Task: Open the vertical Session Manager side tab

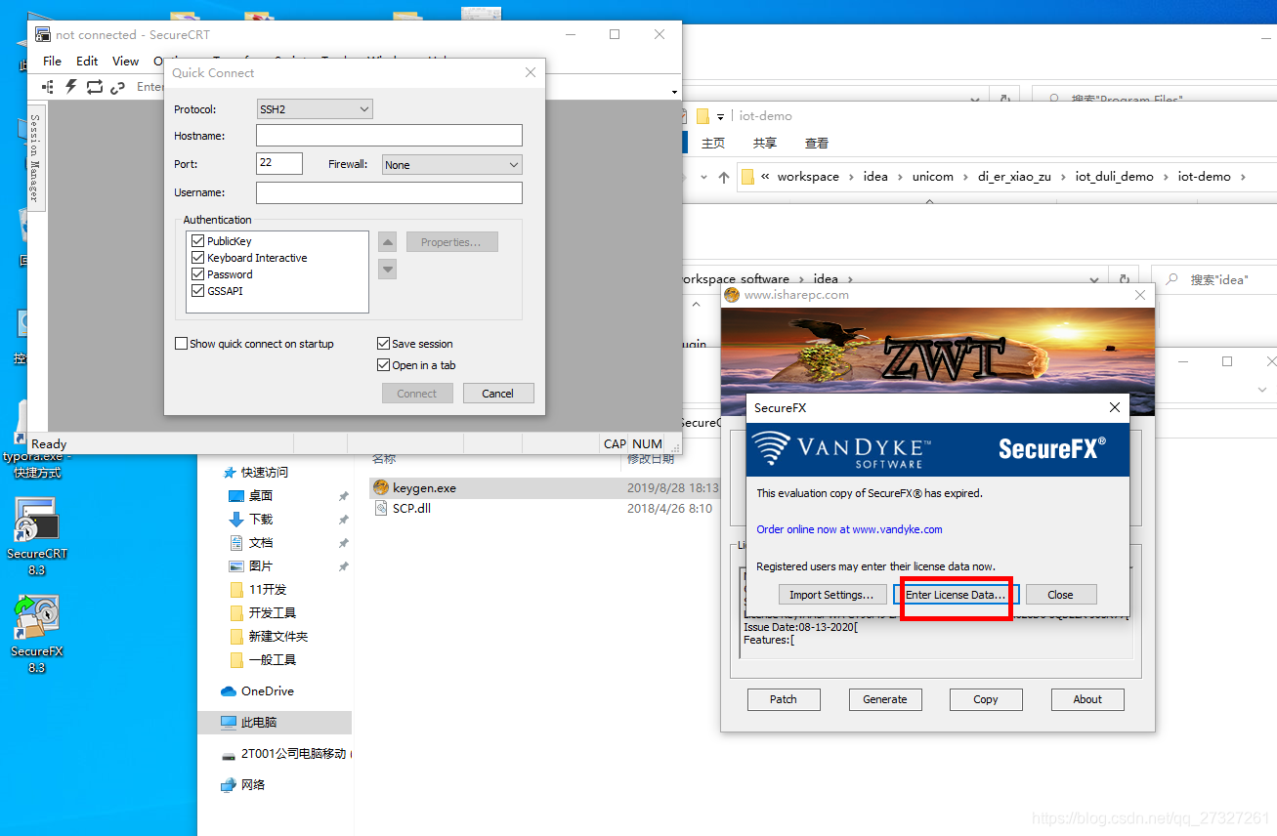Action: click(x=34, y=157)
